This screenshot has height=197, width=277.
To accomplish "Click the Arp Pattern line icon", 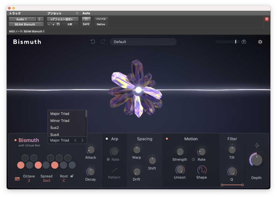I will coord(114,170).
